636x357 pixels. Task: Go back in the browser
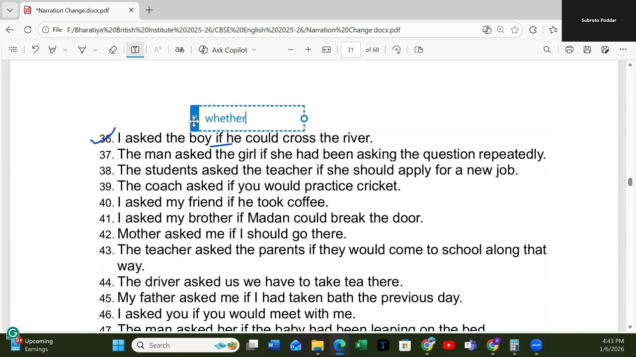tap(10, 30)
